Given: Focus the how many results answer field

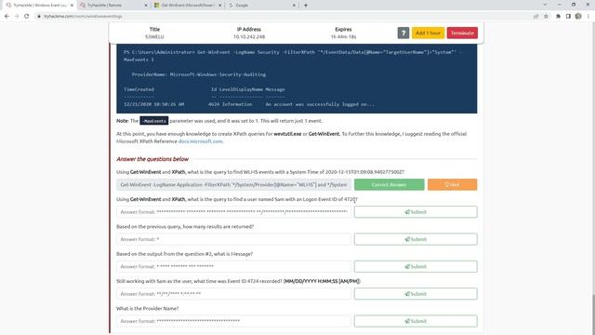Looking at the screenshot, I should point(233,239).
